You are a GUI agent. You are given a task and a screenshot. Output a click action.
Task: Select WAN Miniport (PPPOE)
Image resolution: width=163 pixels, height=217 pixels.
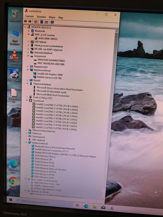(x=45, y=172)
